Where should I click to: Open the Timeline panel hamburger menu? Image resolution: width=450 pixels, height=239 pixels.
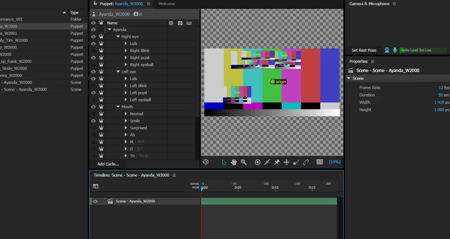[x=174, y=175]
